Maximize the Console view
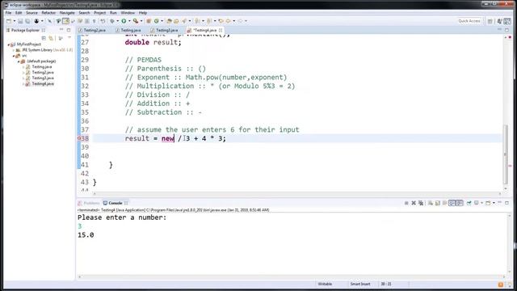Image resolution: width=517 pixels, height=291 pixels. 507,203
